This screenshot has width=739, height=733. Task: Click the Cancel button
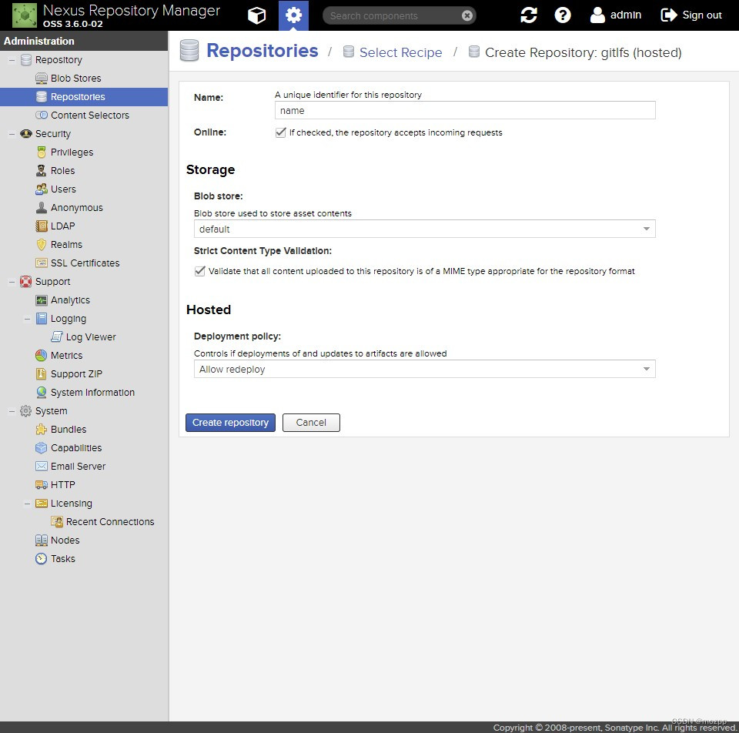pyautogui.click(x=311, y=423)
